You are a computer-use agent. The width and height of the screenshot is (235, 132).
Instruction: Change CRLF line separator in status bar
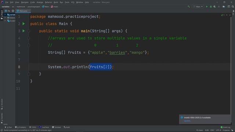212,130
